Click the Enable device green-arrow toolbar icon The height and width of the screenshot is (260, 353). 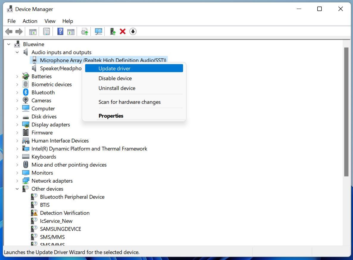113,32
